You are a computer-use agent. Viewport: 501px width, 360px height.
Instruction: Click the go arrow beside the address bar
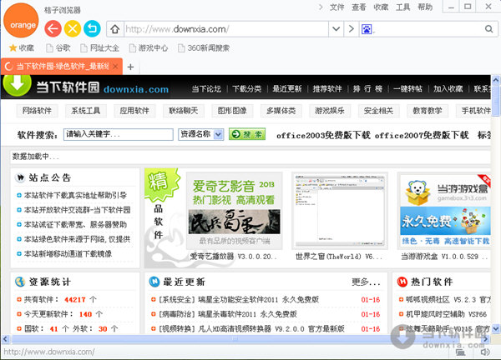pos(352,29)
